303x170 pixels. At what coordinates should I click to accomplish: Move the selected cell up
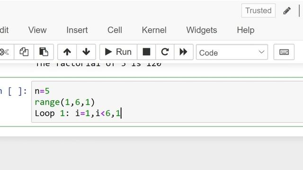point(67,52)
